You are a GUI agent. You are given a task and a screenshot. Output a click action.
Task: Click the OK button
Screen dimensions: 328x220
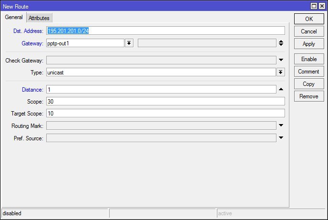click(309, 19)
